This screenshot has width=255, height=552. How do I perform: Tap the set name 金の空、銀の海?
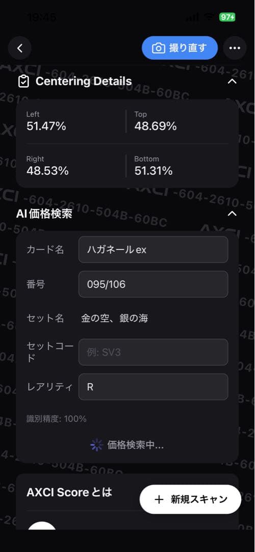pyautogui.click(x=115, y=318)
